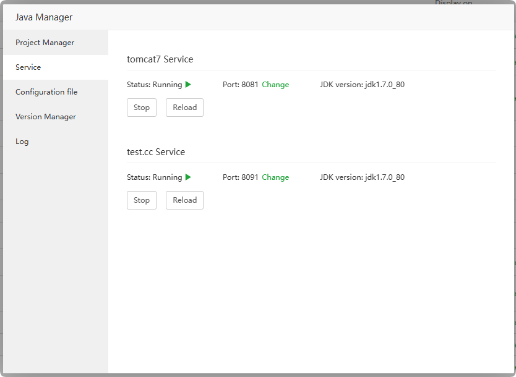Viewport: 516px width, 377px height.
Task: Click the test.cc JDK version text
Action: click(362, 177)
